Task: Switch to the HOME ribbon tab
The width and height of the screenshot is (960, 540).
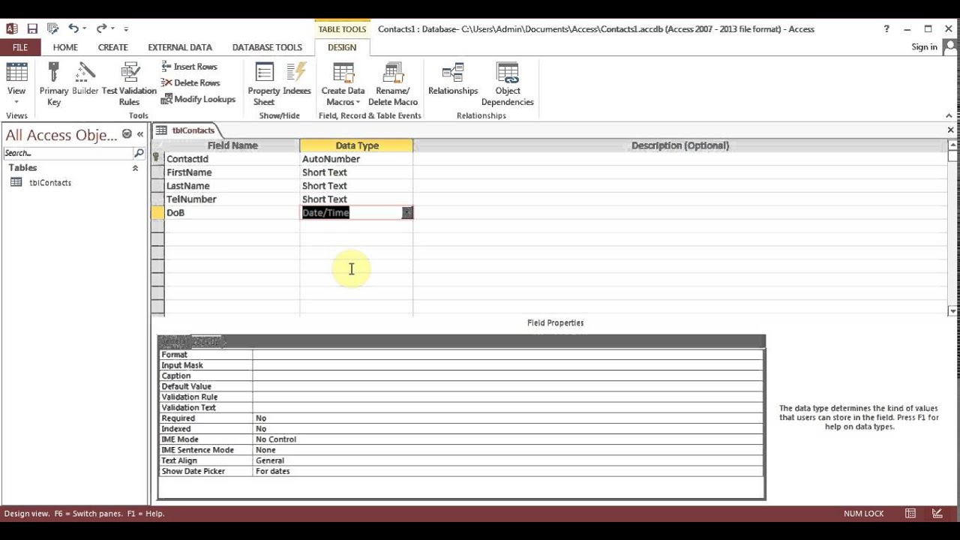Action: click(65, 47)
